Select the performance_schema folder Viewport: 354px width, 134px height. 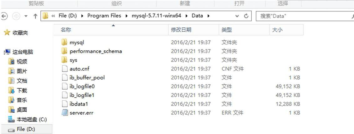point(96,51)
